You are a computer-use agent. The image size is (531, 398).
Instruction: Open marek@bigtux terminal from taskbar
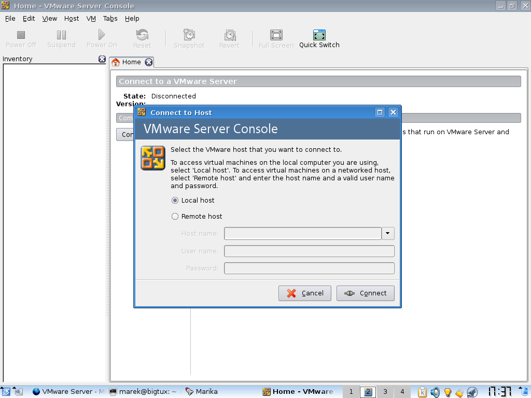[144, 392]
